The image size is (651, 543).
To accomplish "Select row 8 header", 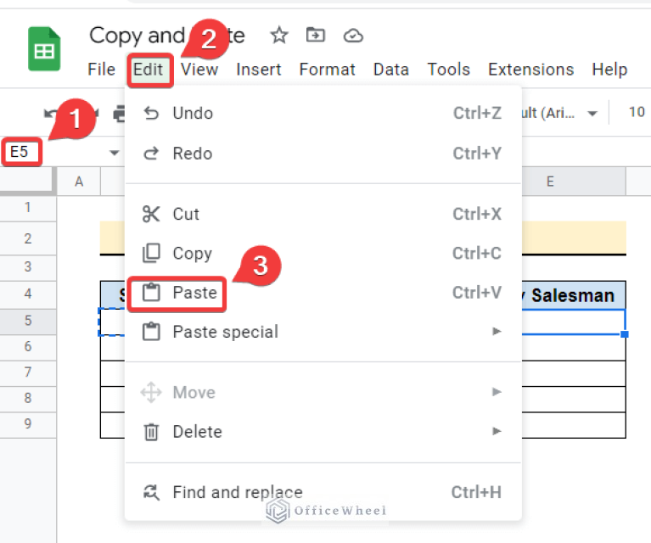I will [x=28, y=398].
